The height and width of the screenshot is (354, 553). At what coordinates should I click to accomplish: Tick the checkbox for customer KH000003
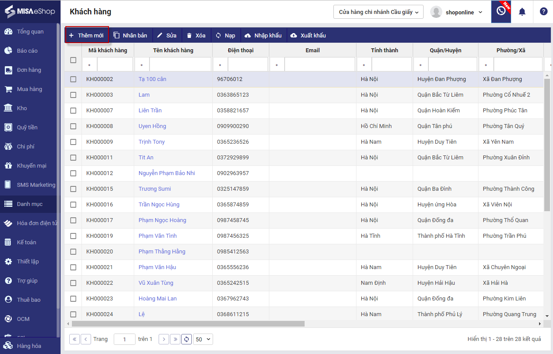pos(73,95)
